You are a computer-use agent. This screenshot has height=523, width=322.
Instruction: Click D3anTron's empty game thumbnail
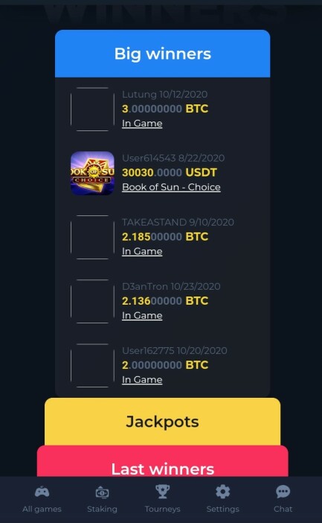[x=92, y=301]
